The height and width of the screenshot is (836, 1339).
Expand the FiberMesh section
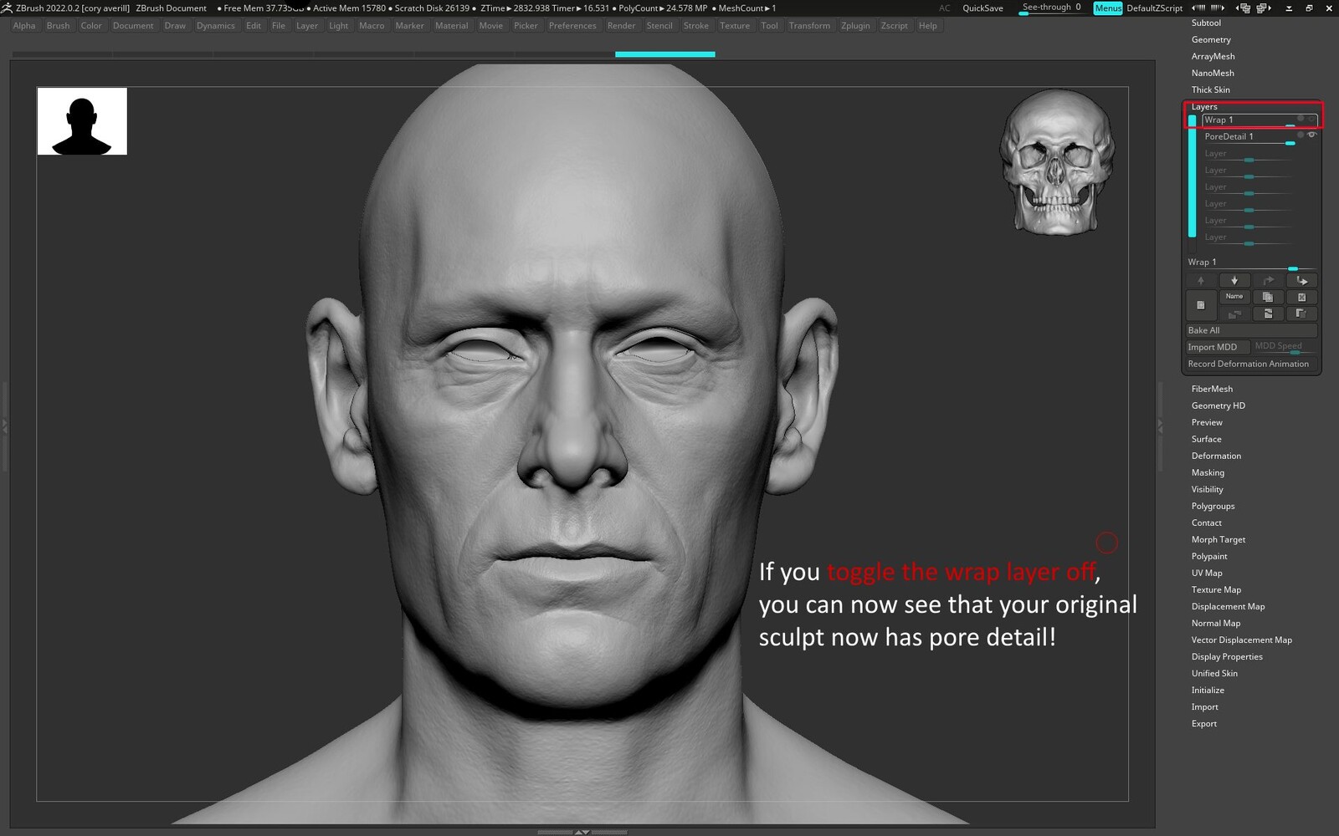[x=1212, y=390]
